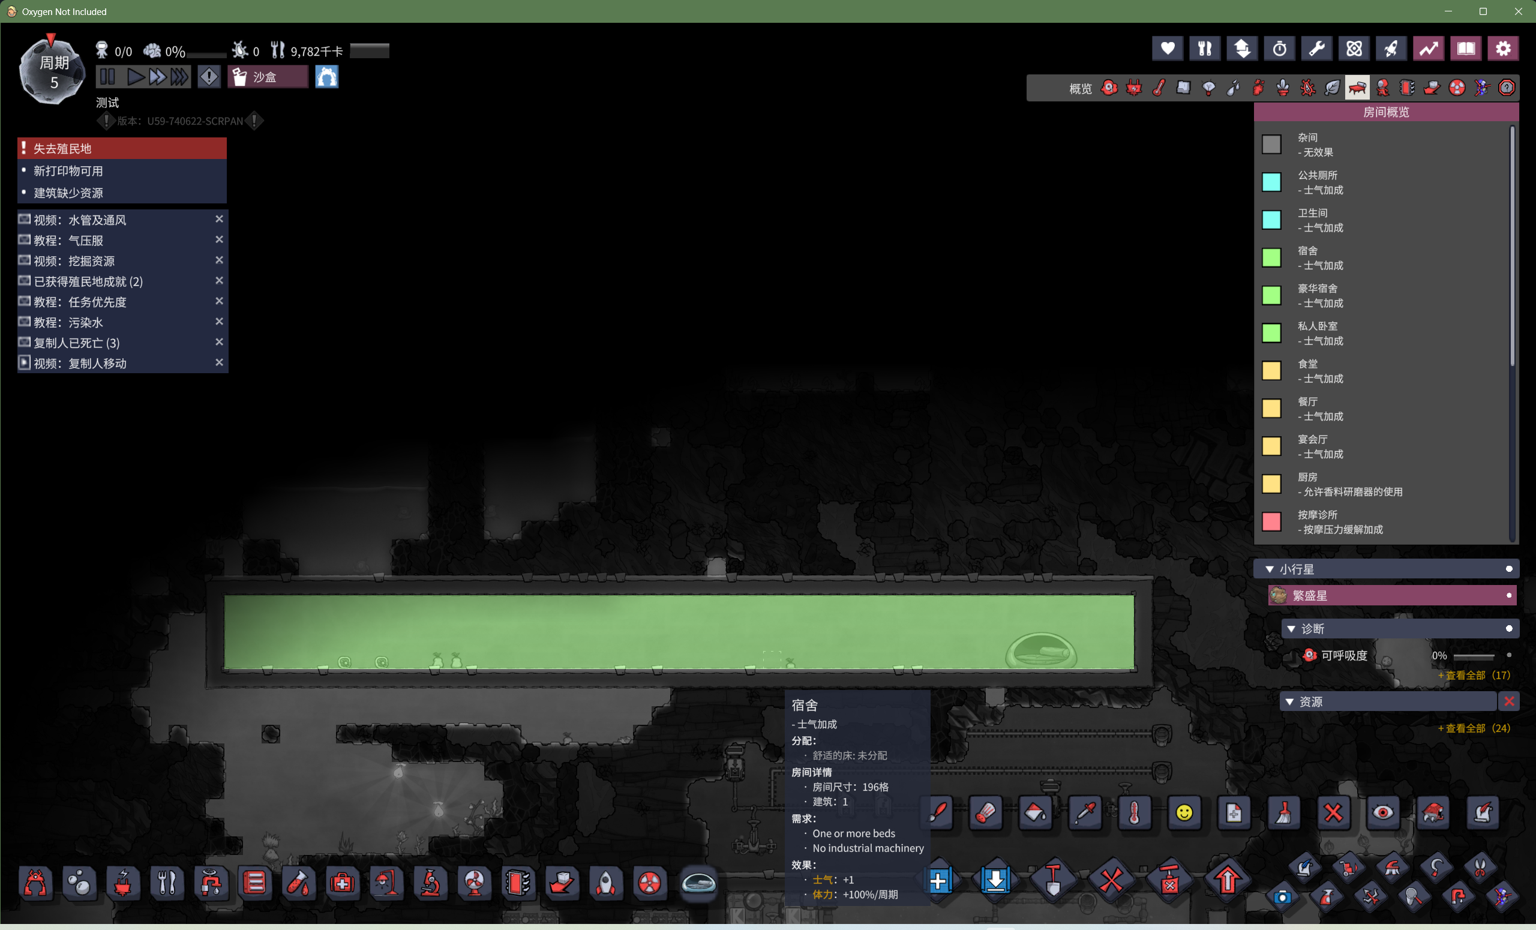Select the sandbox Reveal eye tool

(1383, 813)
